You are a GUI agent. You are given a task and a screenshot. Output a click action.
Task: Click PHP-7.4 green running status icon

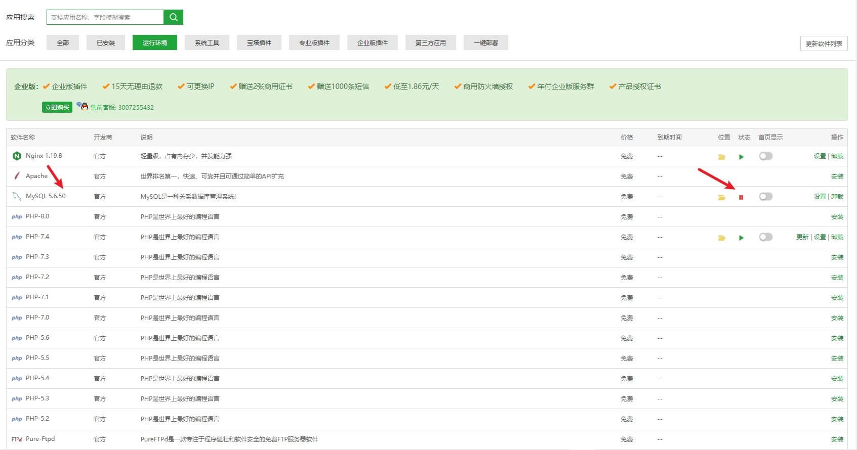(741, 238)
